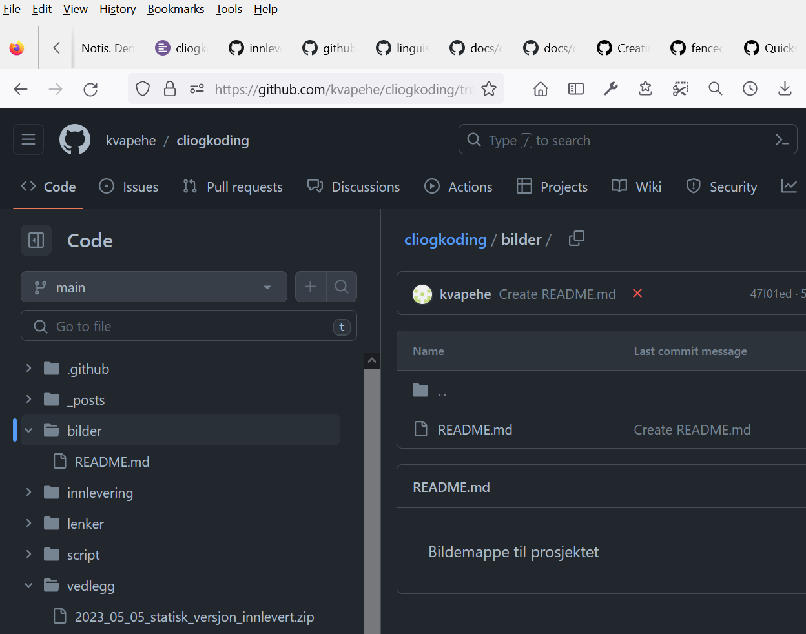Open the repository hamburger menu icon
This screenshot has height=634, width=806.
[28, 139]
